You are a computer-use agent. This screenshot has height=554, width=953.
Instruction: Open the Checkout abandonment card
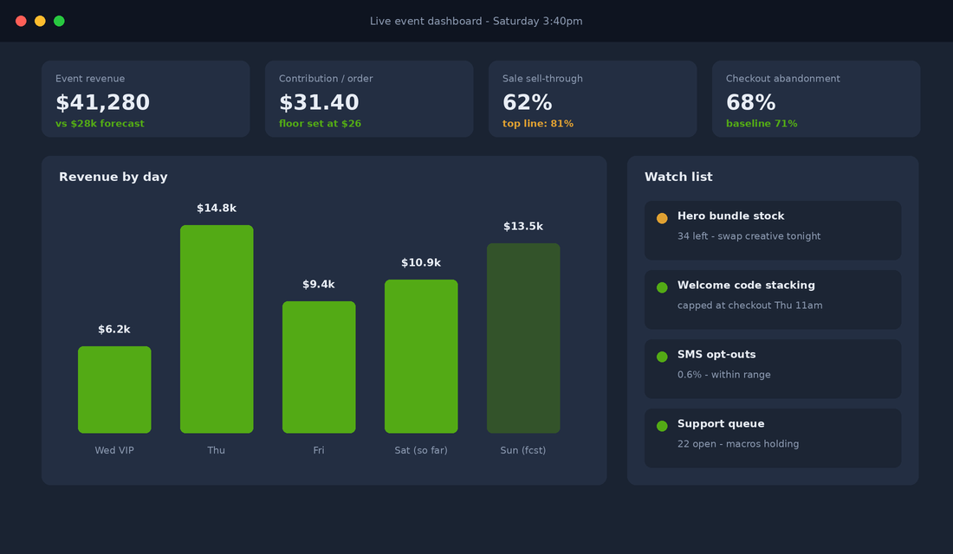[815, 99]
